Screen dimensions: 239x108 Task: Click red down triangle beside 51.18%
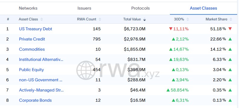(230, 29)
